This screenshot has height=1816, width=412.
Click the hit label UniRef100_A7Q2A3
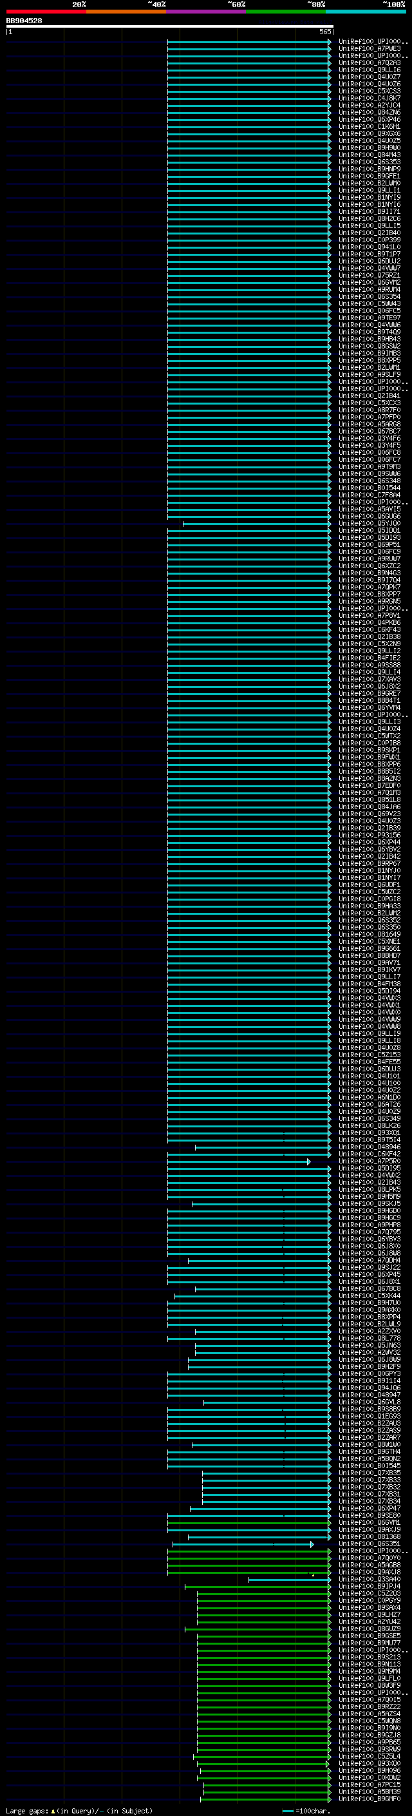370,62
